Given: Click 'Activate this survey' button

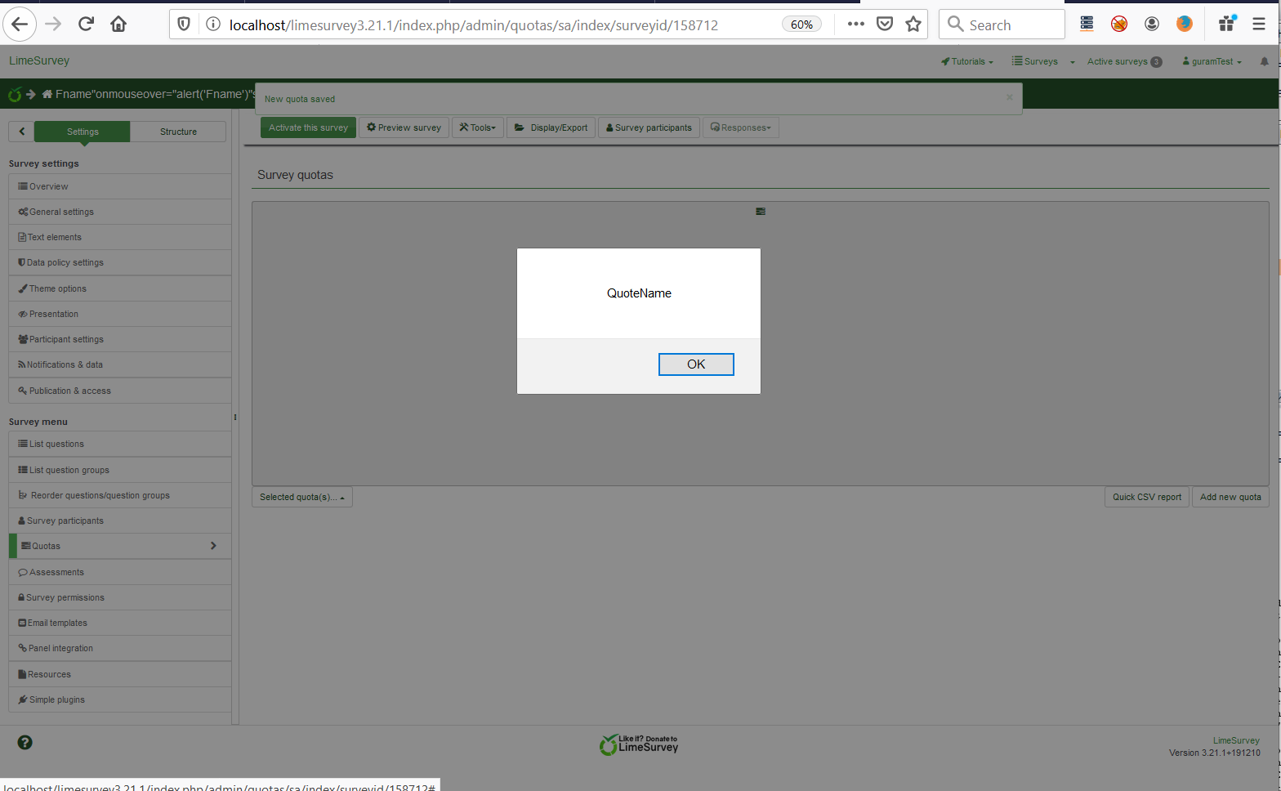Looking at the screenshot, I should 308,127.
